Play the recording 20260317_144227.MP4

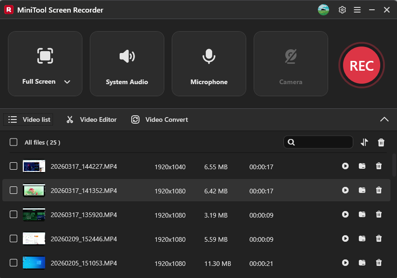click(345, 166)
